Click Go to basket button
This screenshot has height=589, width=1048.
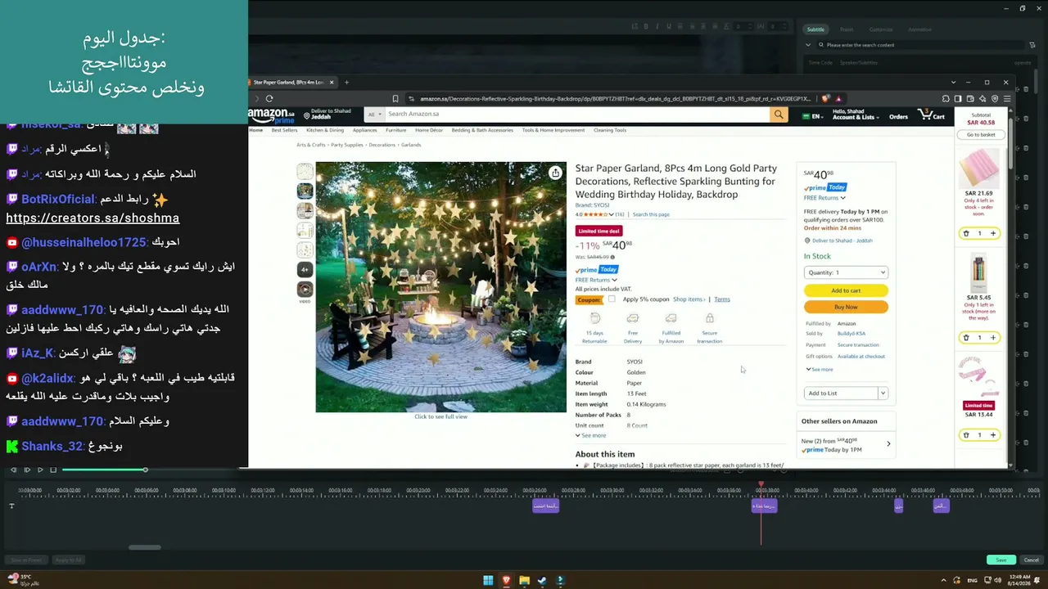tap(981, 135)
